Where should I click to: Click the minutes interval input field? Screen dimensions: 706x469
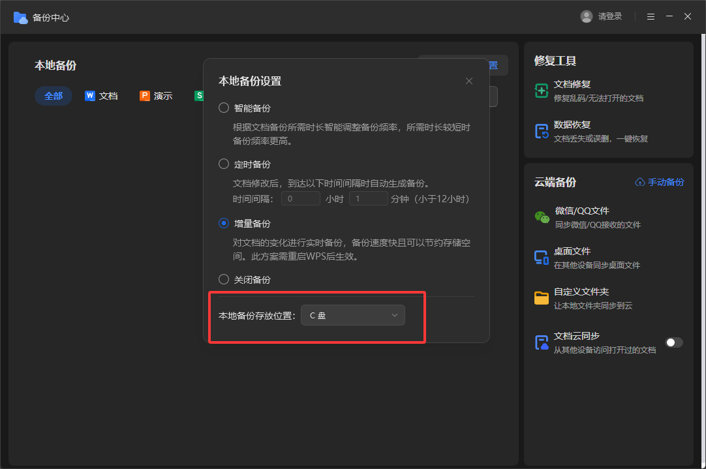(x=369, y=199)
